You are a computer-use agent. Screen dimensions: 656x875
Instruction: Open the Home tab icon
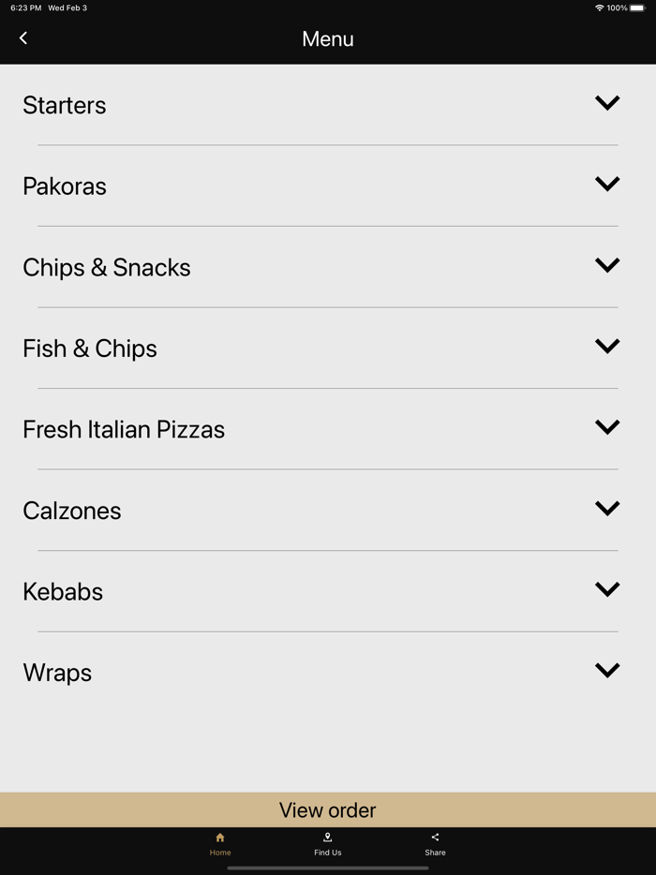click(220, 838)
